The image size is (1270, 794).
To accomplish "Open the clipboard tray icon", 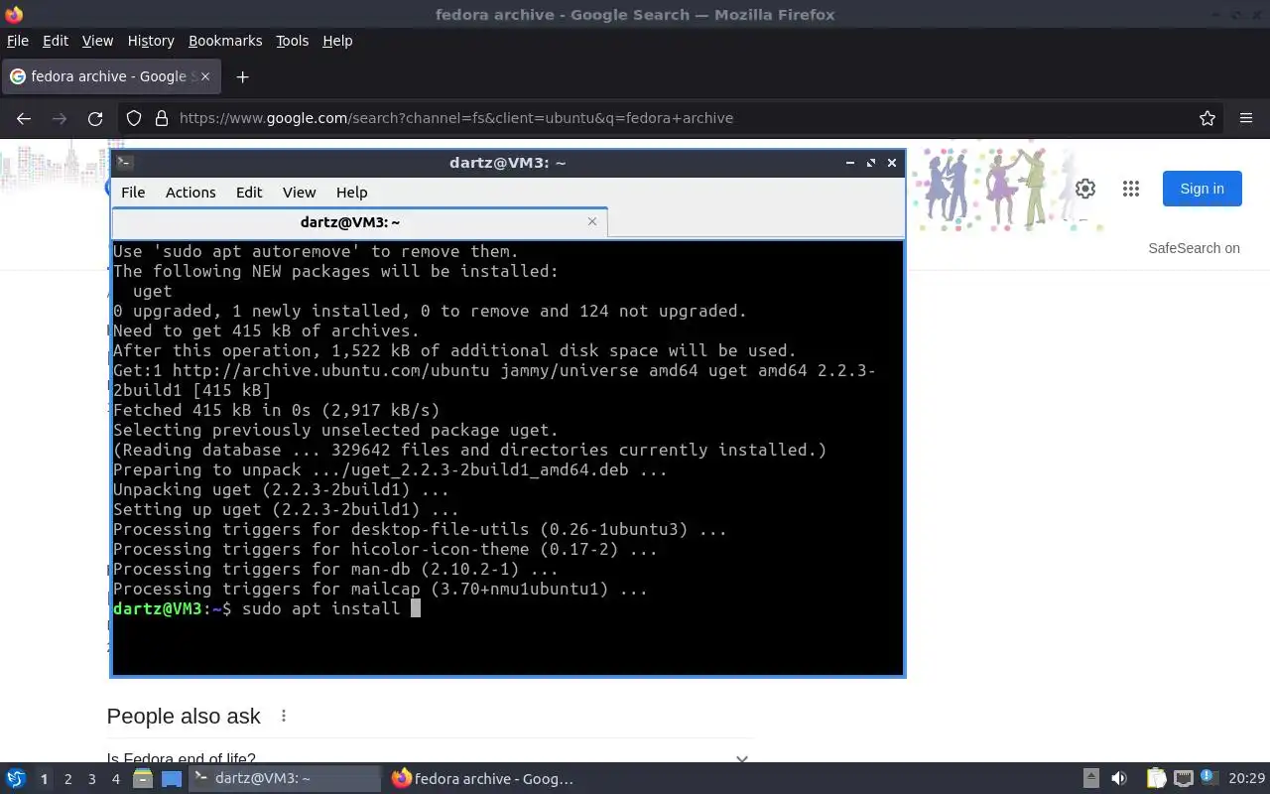I will pyautogui.click(x=1156, y=779).
